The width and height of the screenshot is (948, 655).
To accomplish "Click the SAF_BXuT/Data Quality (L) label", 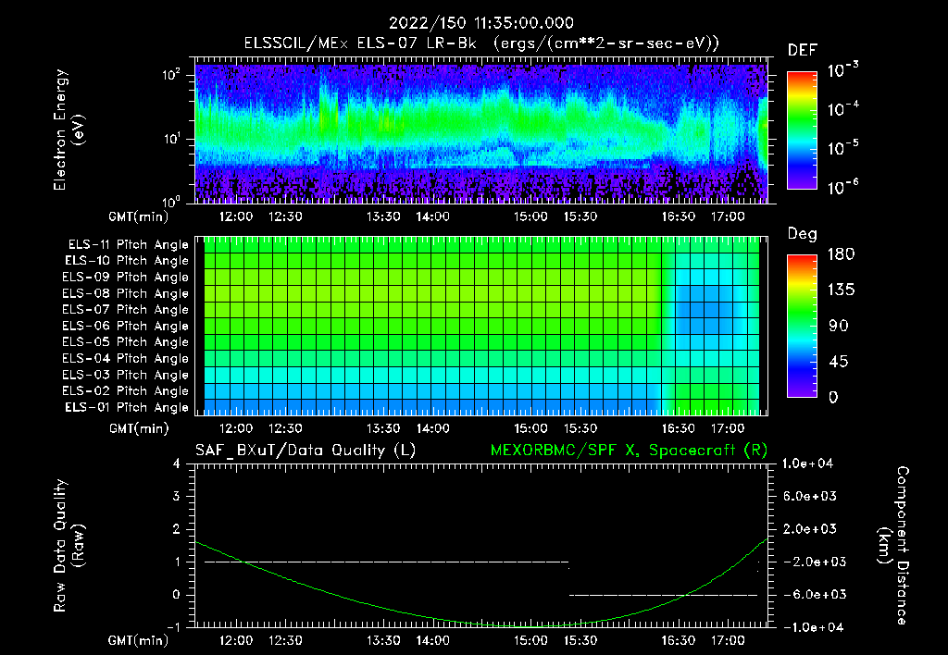I will coord(306,451).
